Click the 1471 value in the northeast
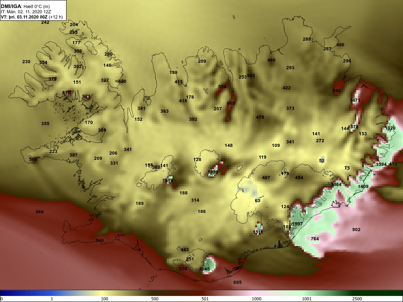The width and height of the screenshot is (403, 302). (355, 100)
